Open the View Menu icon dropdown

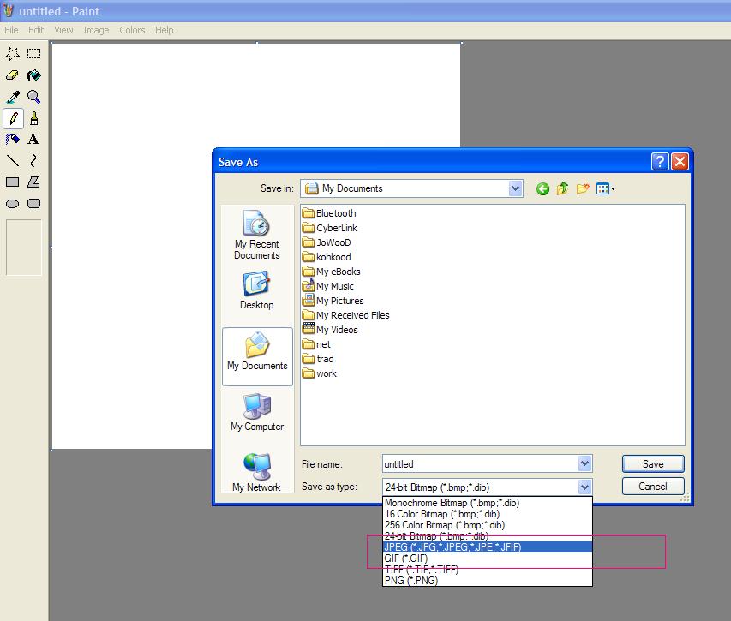606,188
